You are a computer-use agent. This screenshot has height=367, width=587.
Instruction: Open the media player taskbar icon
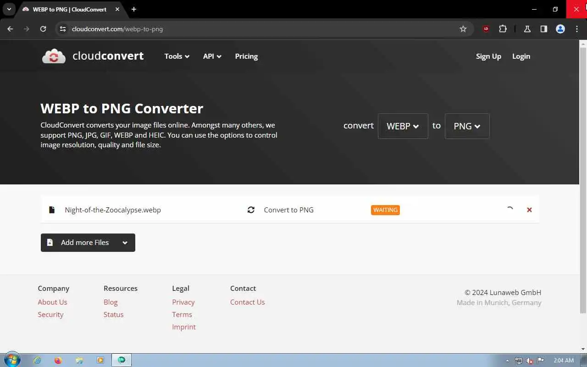(x=100, y=360)
